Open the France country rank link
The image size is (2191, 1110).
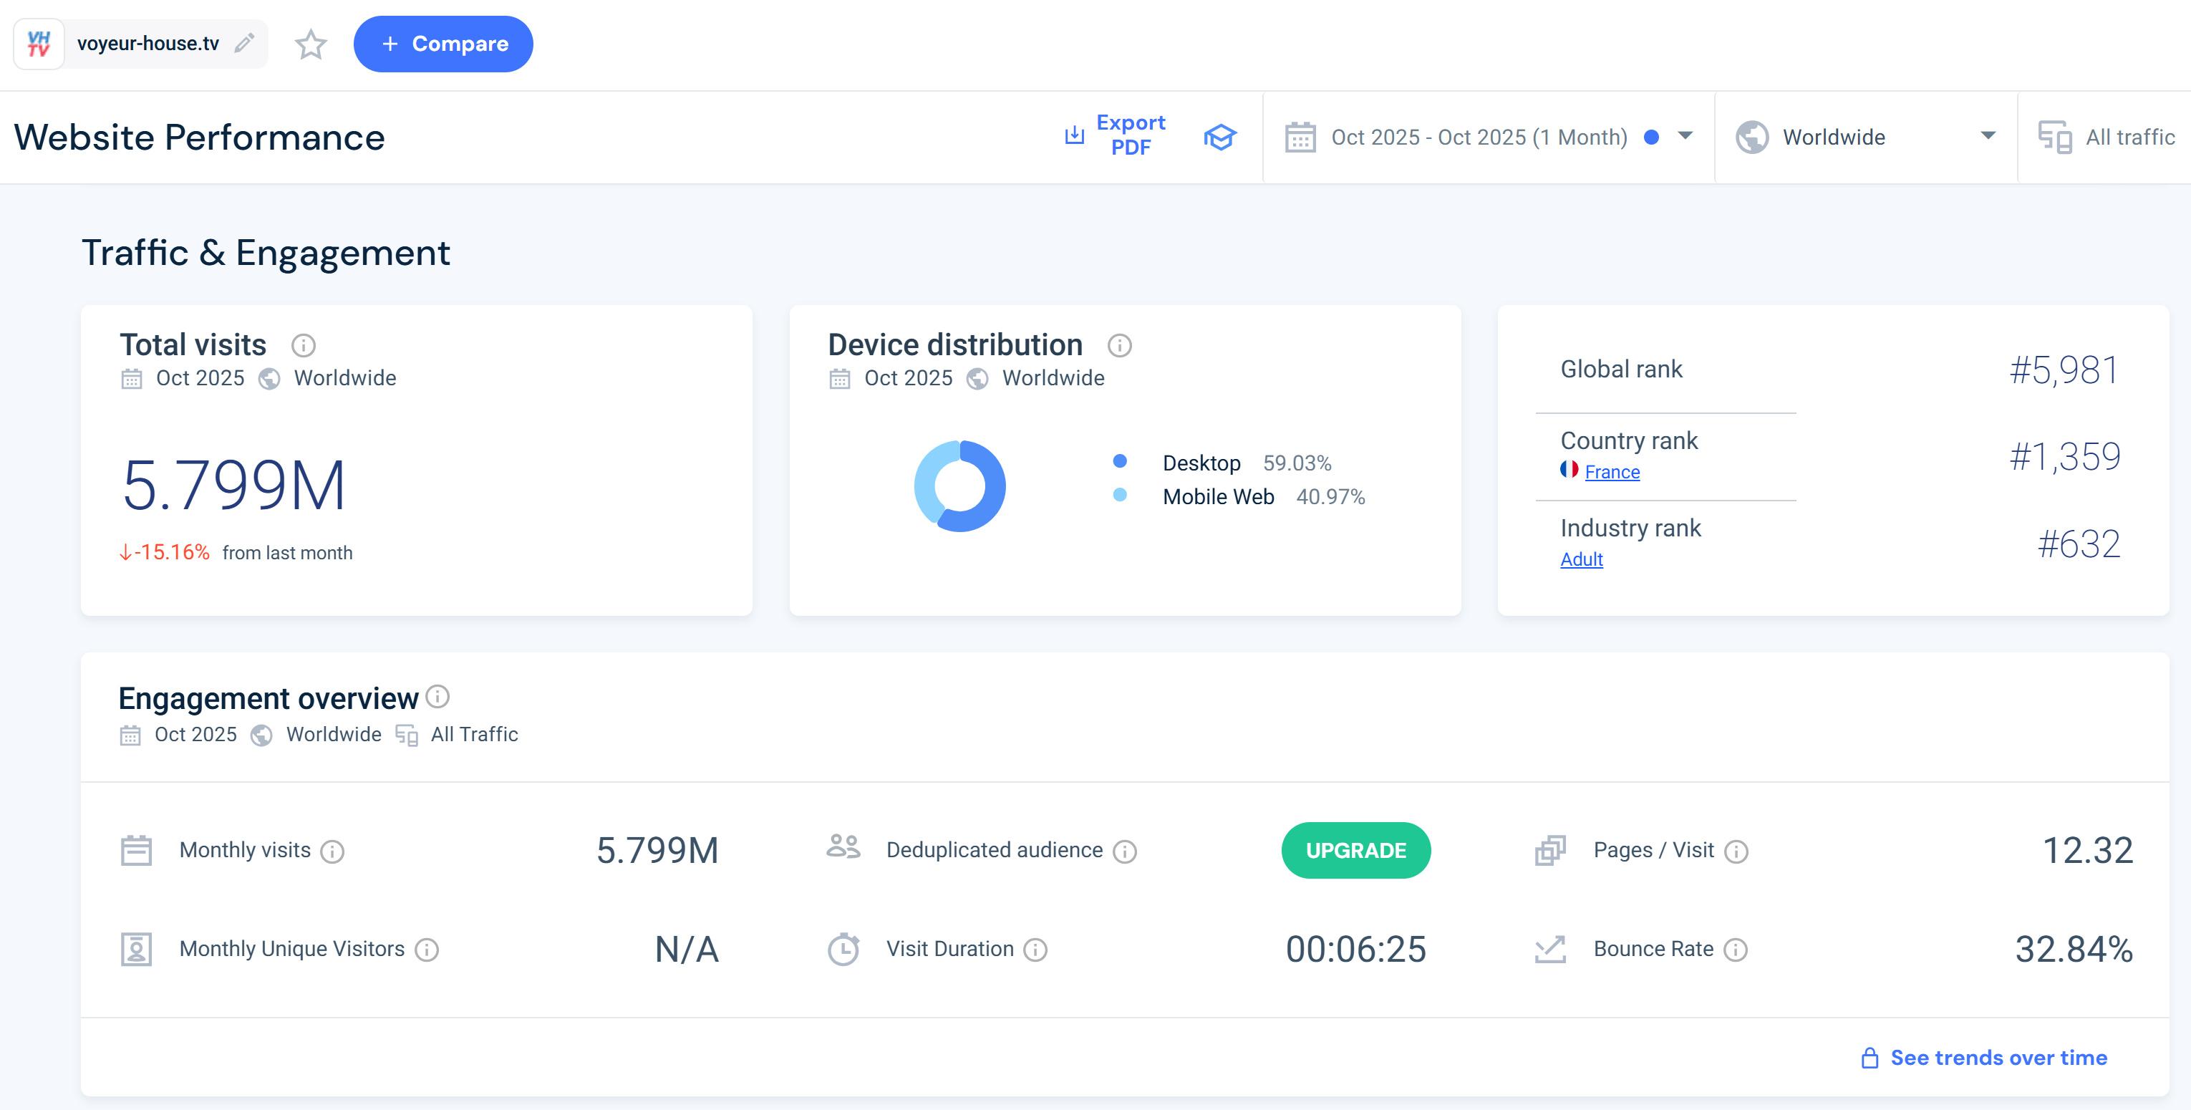tap(1611, 472)
